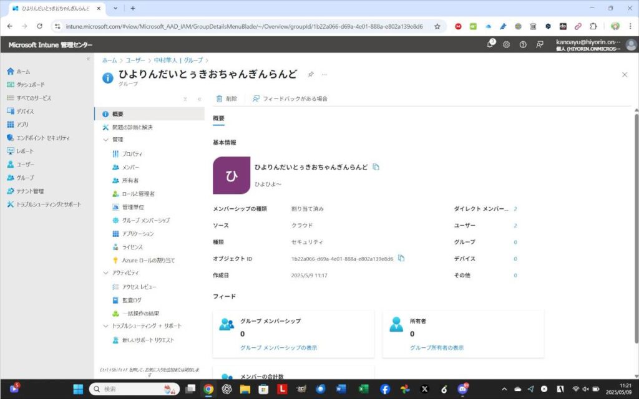Click the vertical scrollbar of overview pane
Screen dimensions: 639x399
(636, 228)
